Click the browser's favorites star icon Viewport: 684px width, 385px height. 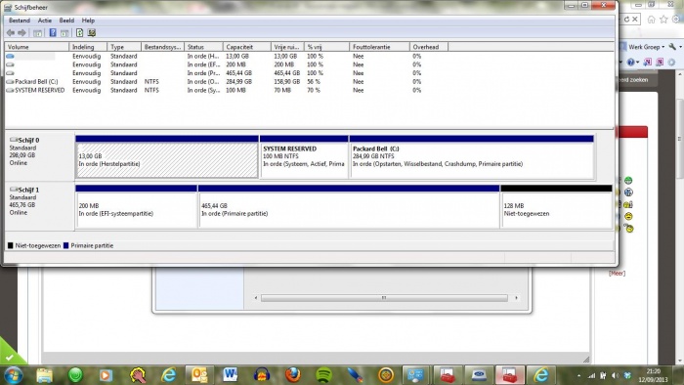[x=663, y=20]
